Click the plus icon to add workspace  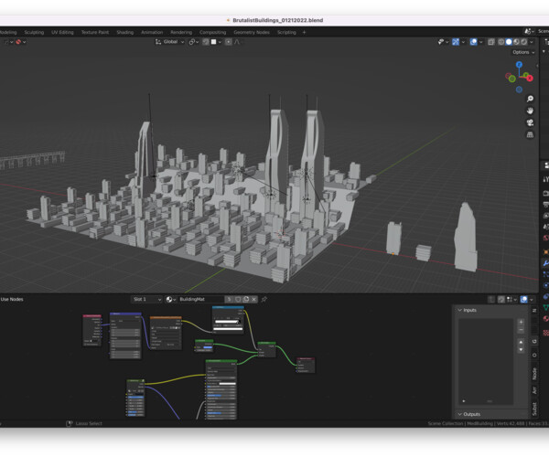305,32
